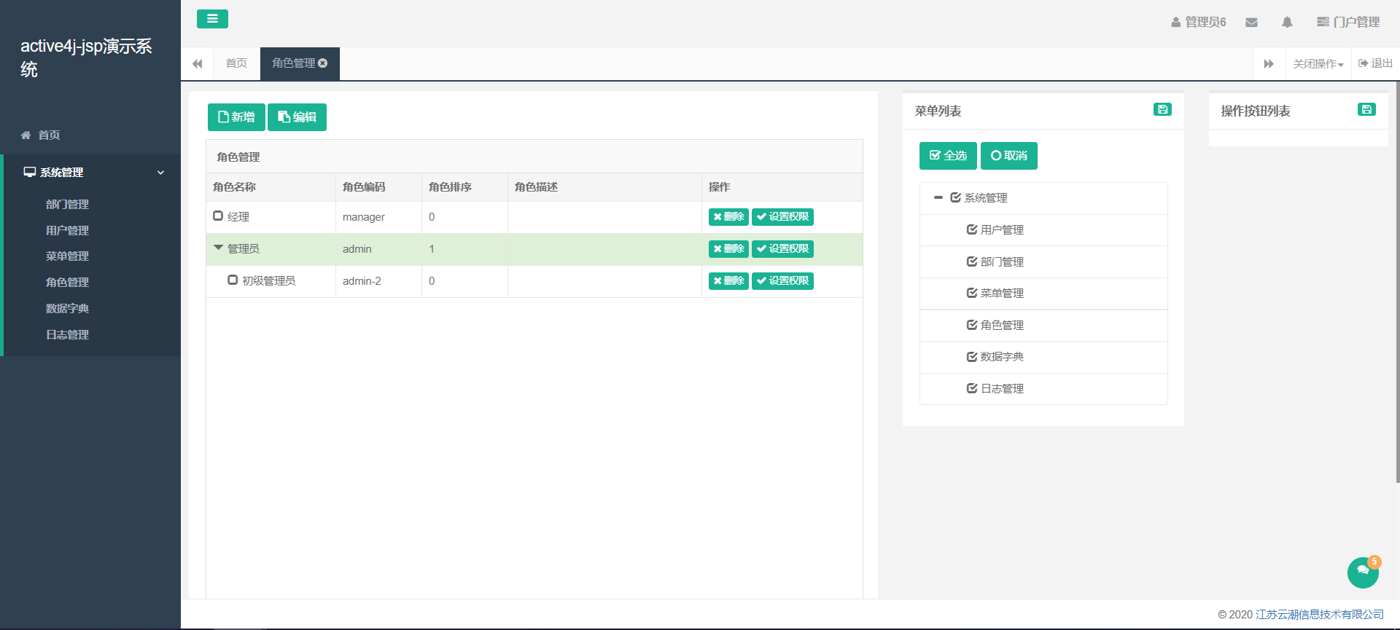The width and height of the screenshot is (1400, 630).
Task: Delete the 初级管理员 role
Action: coord(728,281)
